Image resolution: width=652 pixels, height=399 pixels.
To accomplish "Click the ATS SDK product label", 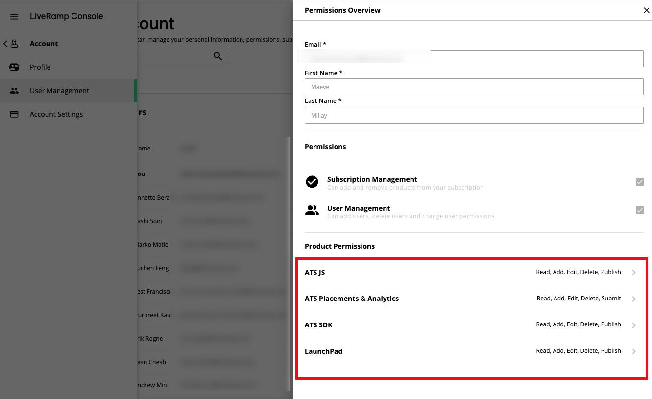I will 318,325.
